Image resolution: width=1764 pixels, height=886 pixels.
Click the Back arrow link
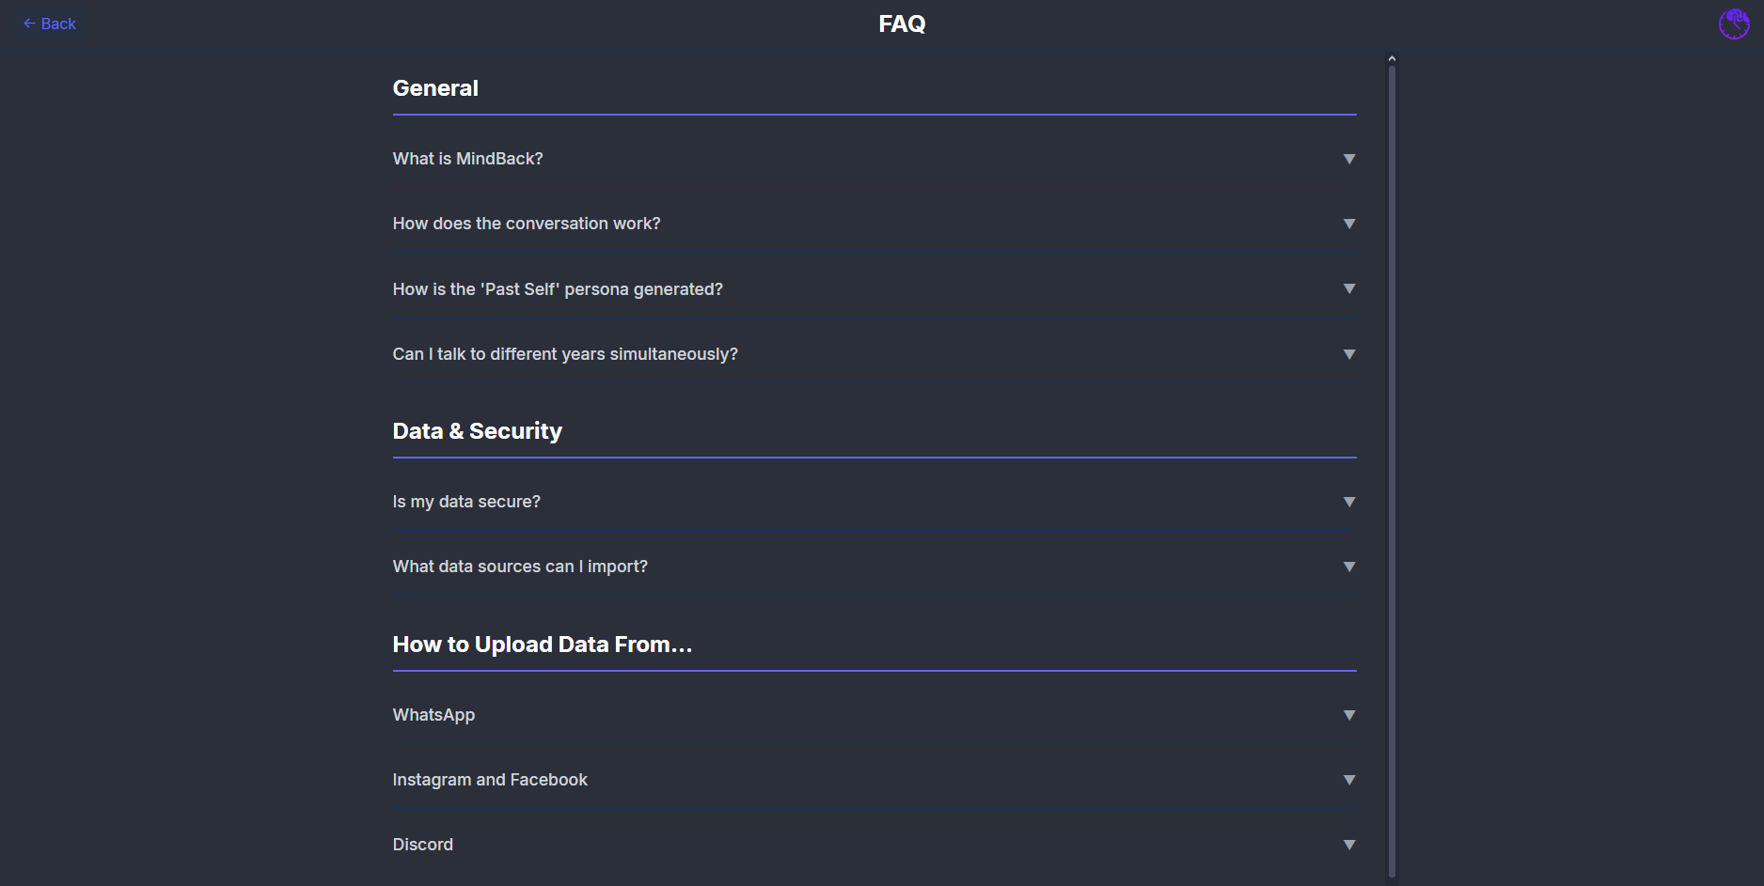pos(49,23)
